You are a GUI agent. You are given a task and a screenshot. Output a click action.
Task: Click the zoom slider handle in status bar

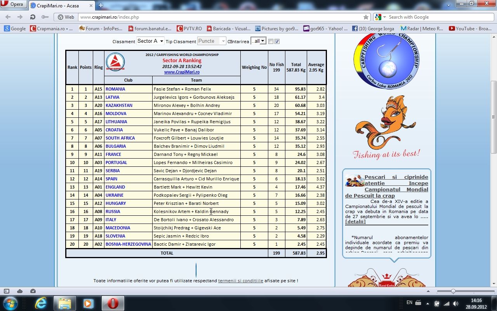pos(453,291)
